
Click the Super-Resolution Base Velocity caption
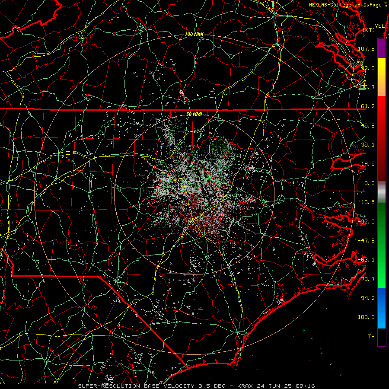[x=197, y=386]
